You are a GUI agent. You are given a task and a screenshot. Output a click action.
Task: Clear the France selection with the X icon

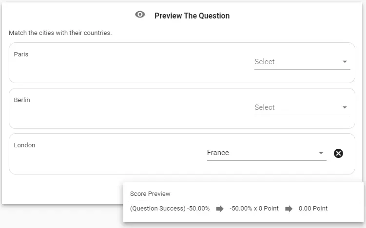(338, 153)
